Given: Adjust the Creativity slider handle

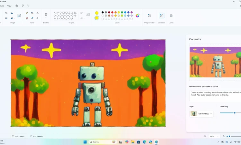Looking at the screenshot, I should pyautogui.click(x=235, y=113).
